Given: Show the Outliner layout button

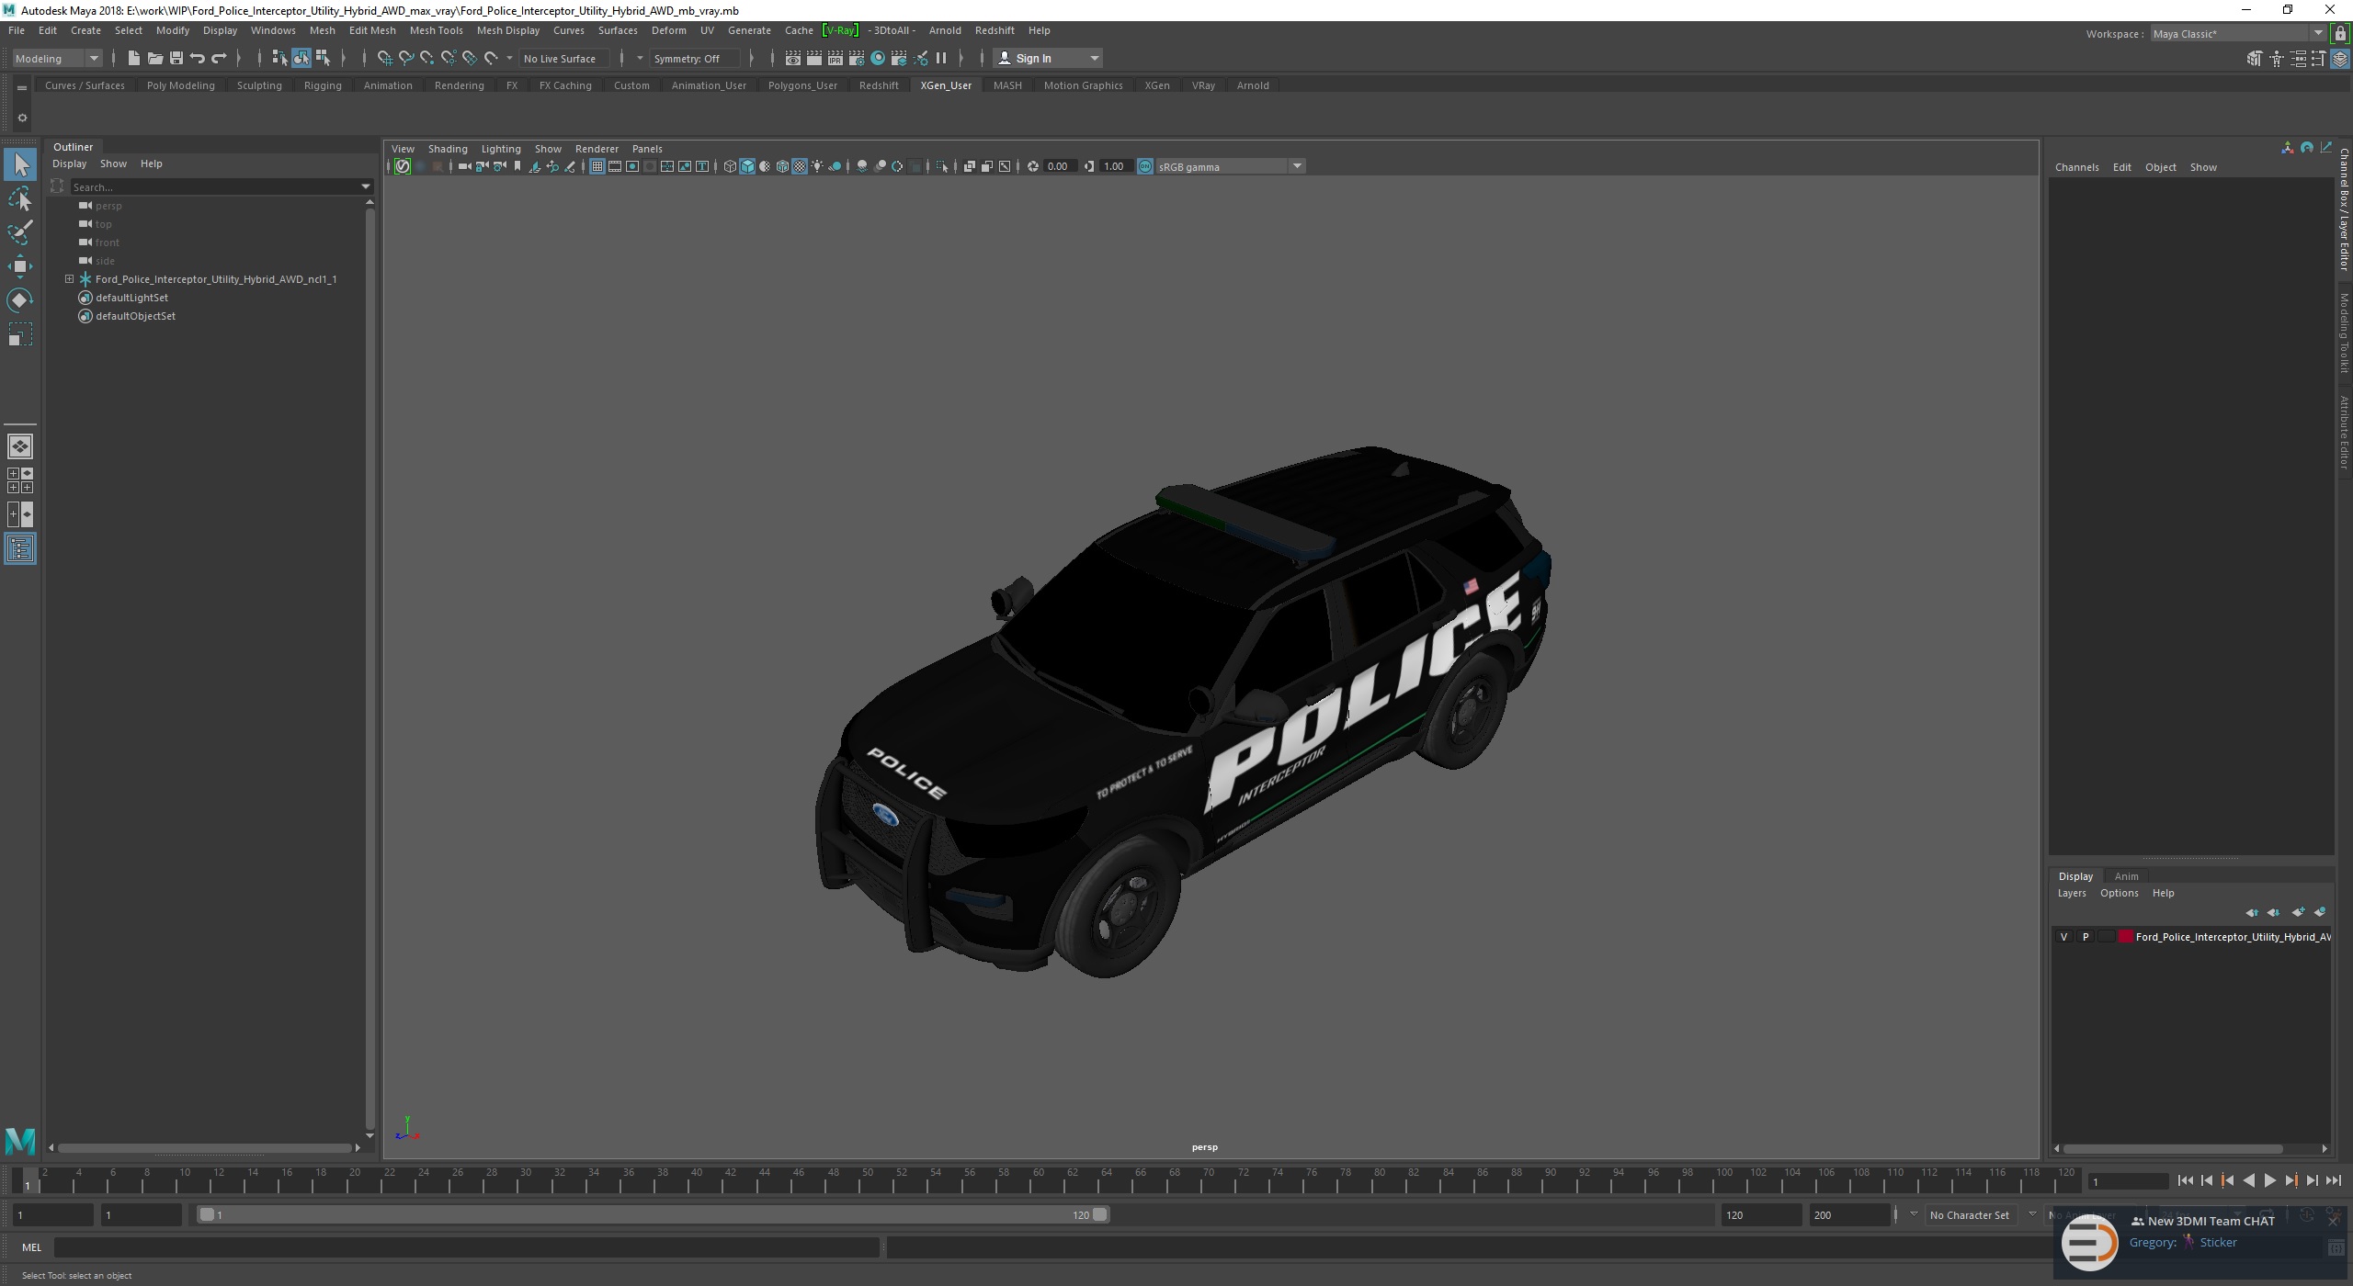Looking at the screenshot, I should [20, 549].
